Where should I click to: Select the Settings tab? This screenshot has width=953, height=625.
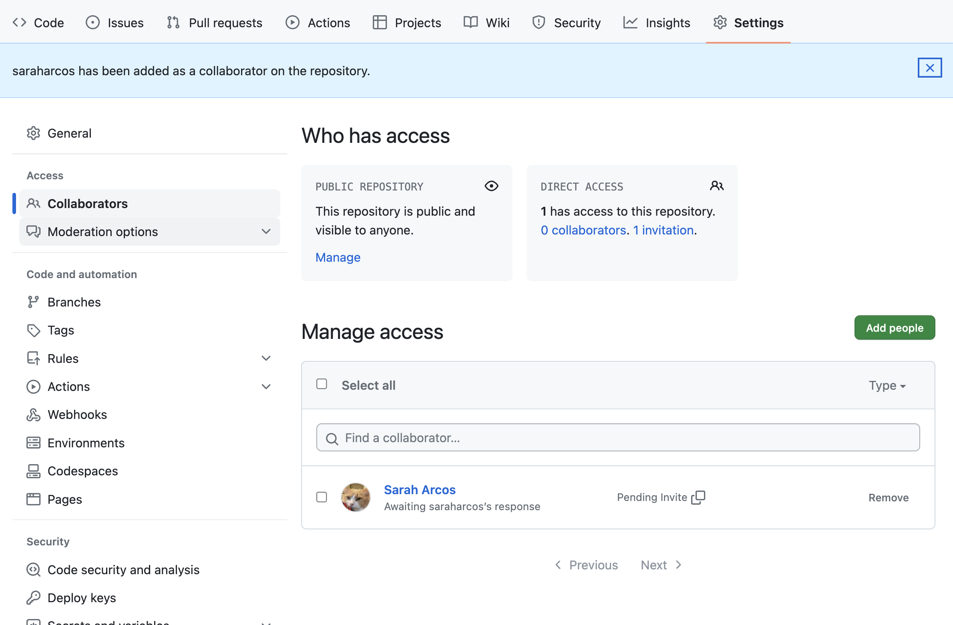click(x=748, y=23)
